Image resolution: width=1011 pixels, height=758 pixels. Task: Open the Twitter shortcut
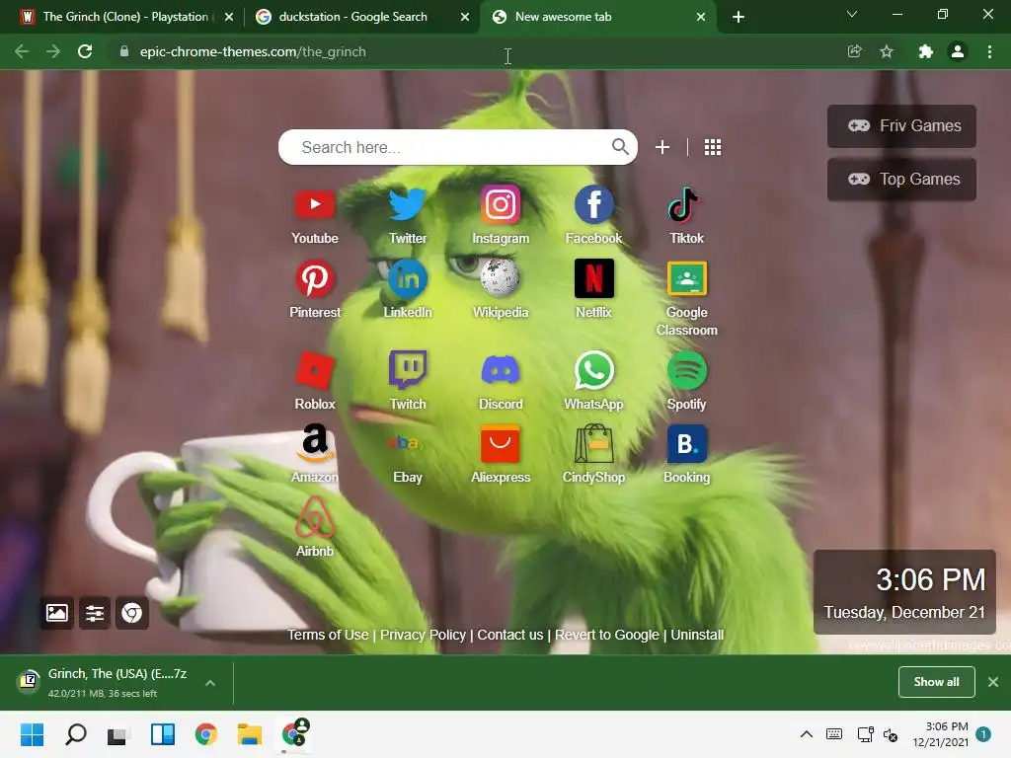point(408,204)
